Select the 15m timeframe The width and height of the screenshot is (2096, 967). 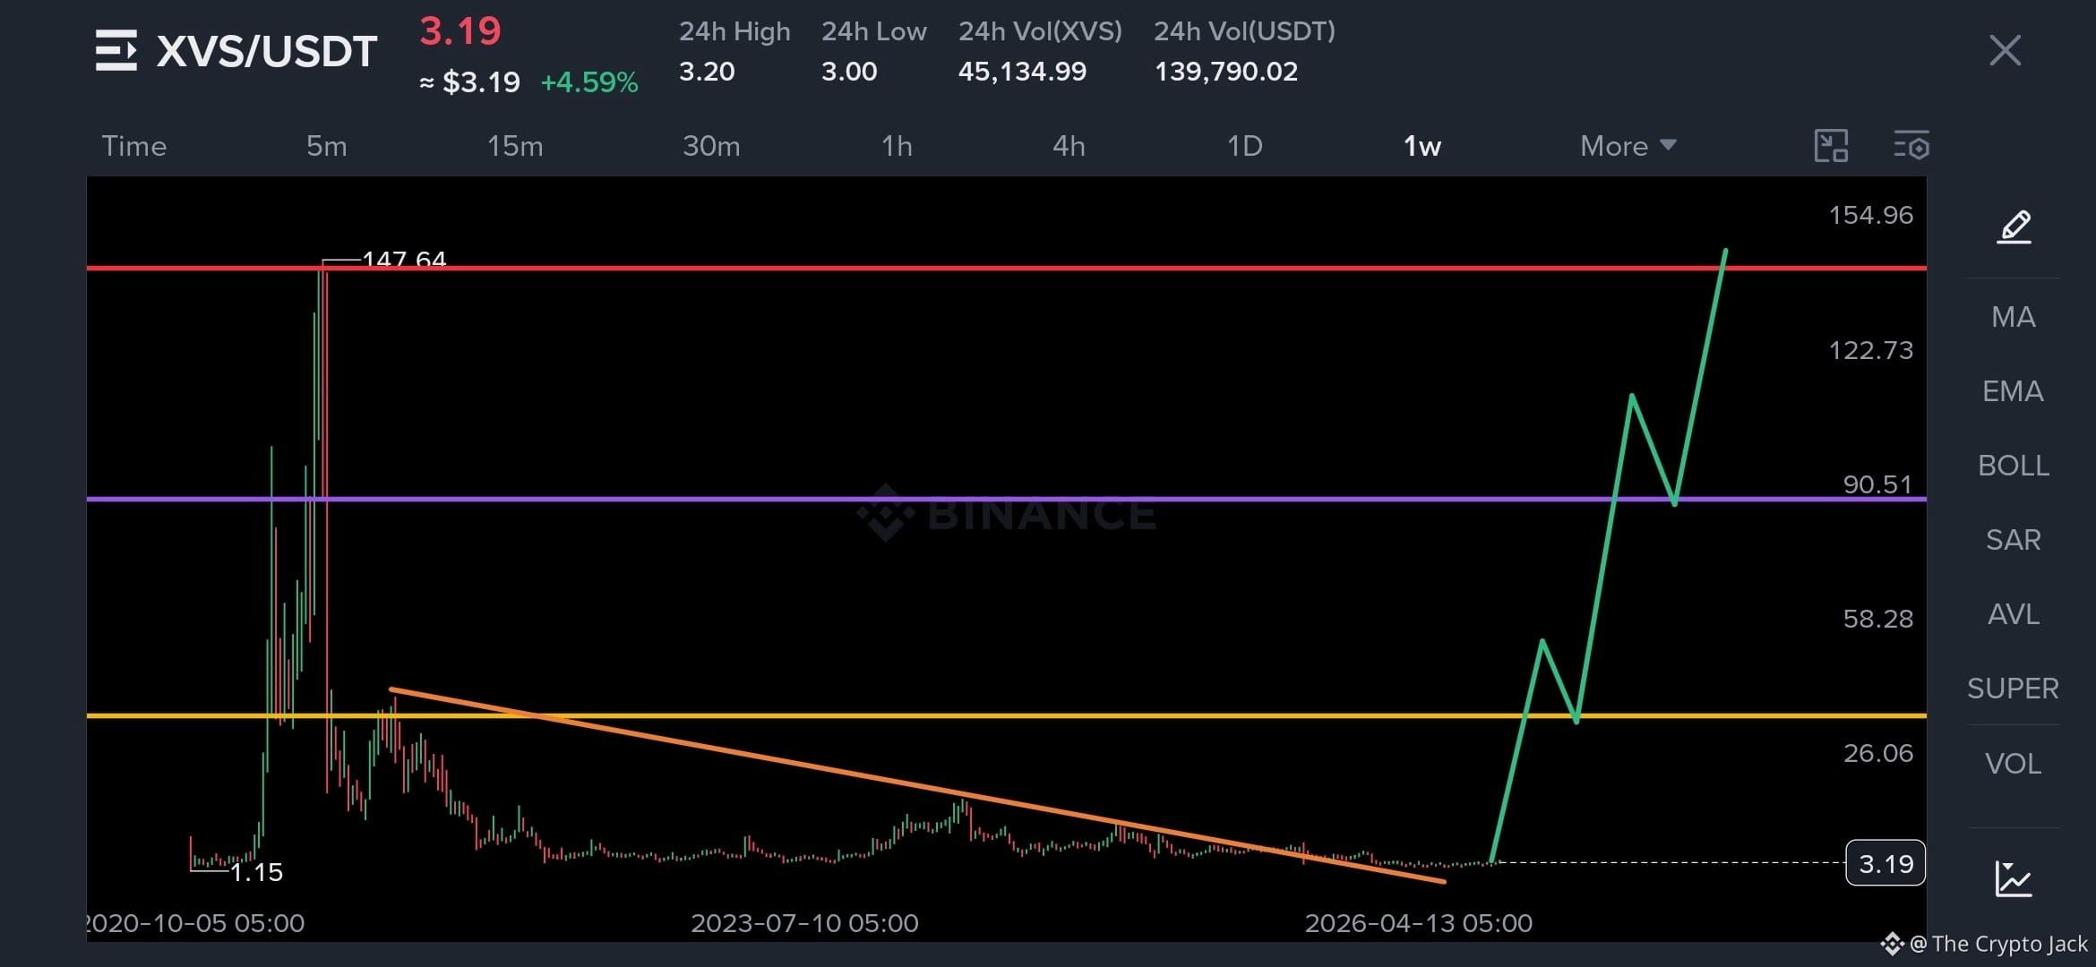click(515, 146)
